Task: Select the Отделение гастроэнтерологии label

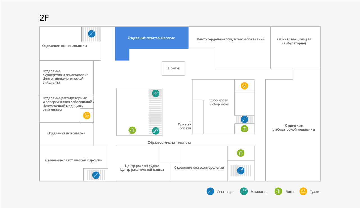Action: [x=199, y=168]
